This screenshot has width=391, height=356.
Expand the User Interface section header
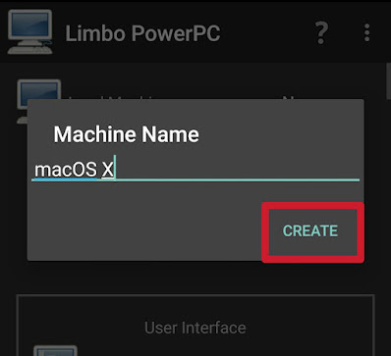(195, 328)
